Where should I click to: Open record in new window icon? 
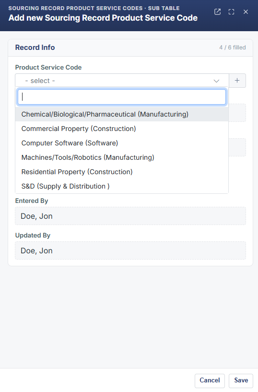click(x=218, y=12)
